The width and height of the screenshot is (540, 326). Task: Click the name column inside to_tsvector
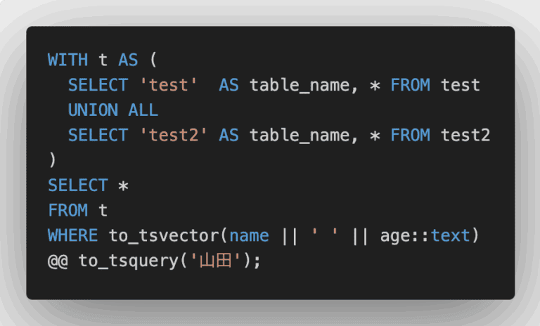click(249, 235)
